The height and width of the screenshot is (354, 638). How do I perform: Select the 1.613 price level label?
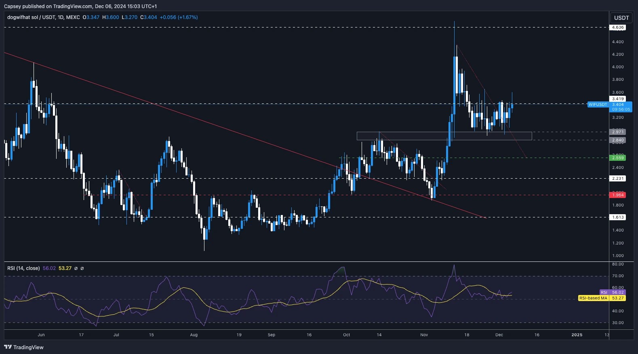coord(618,217)
